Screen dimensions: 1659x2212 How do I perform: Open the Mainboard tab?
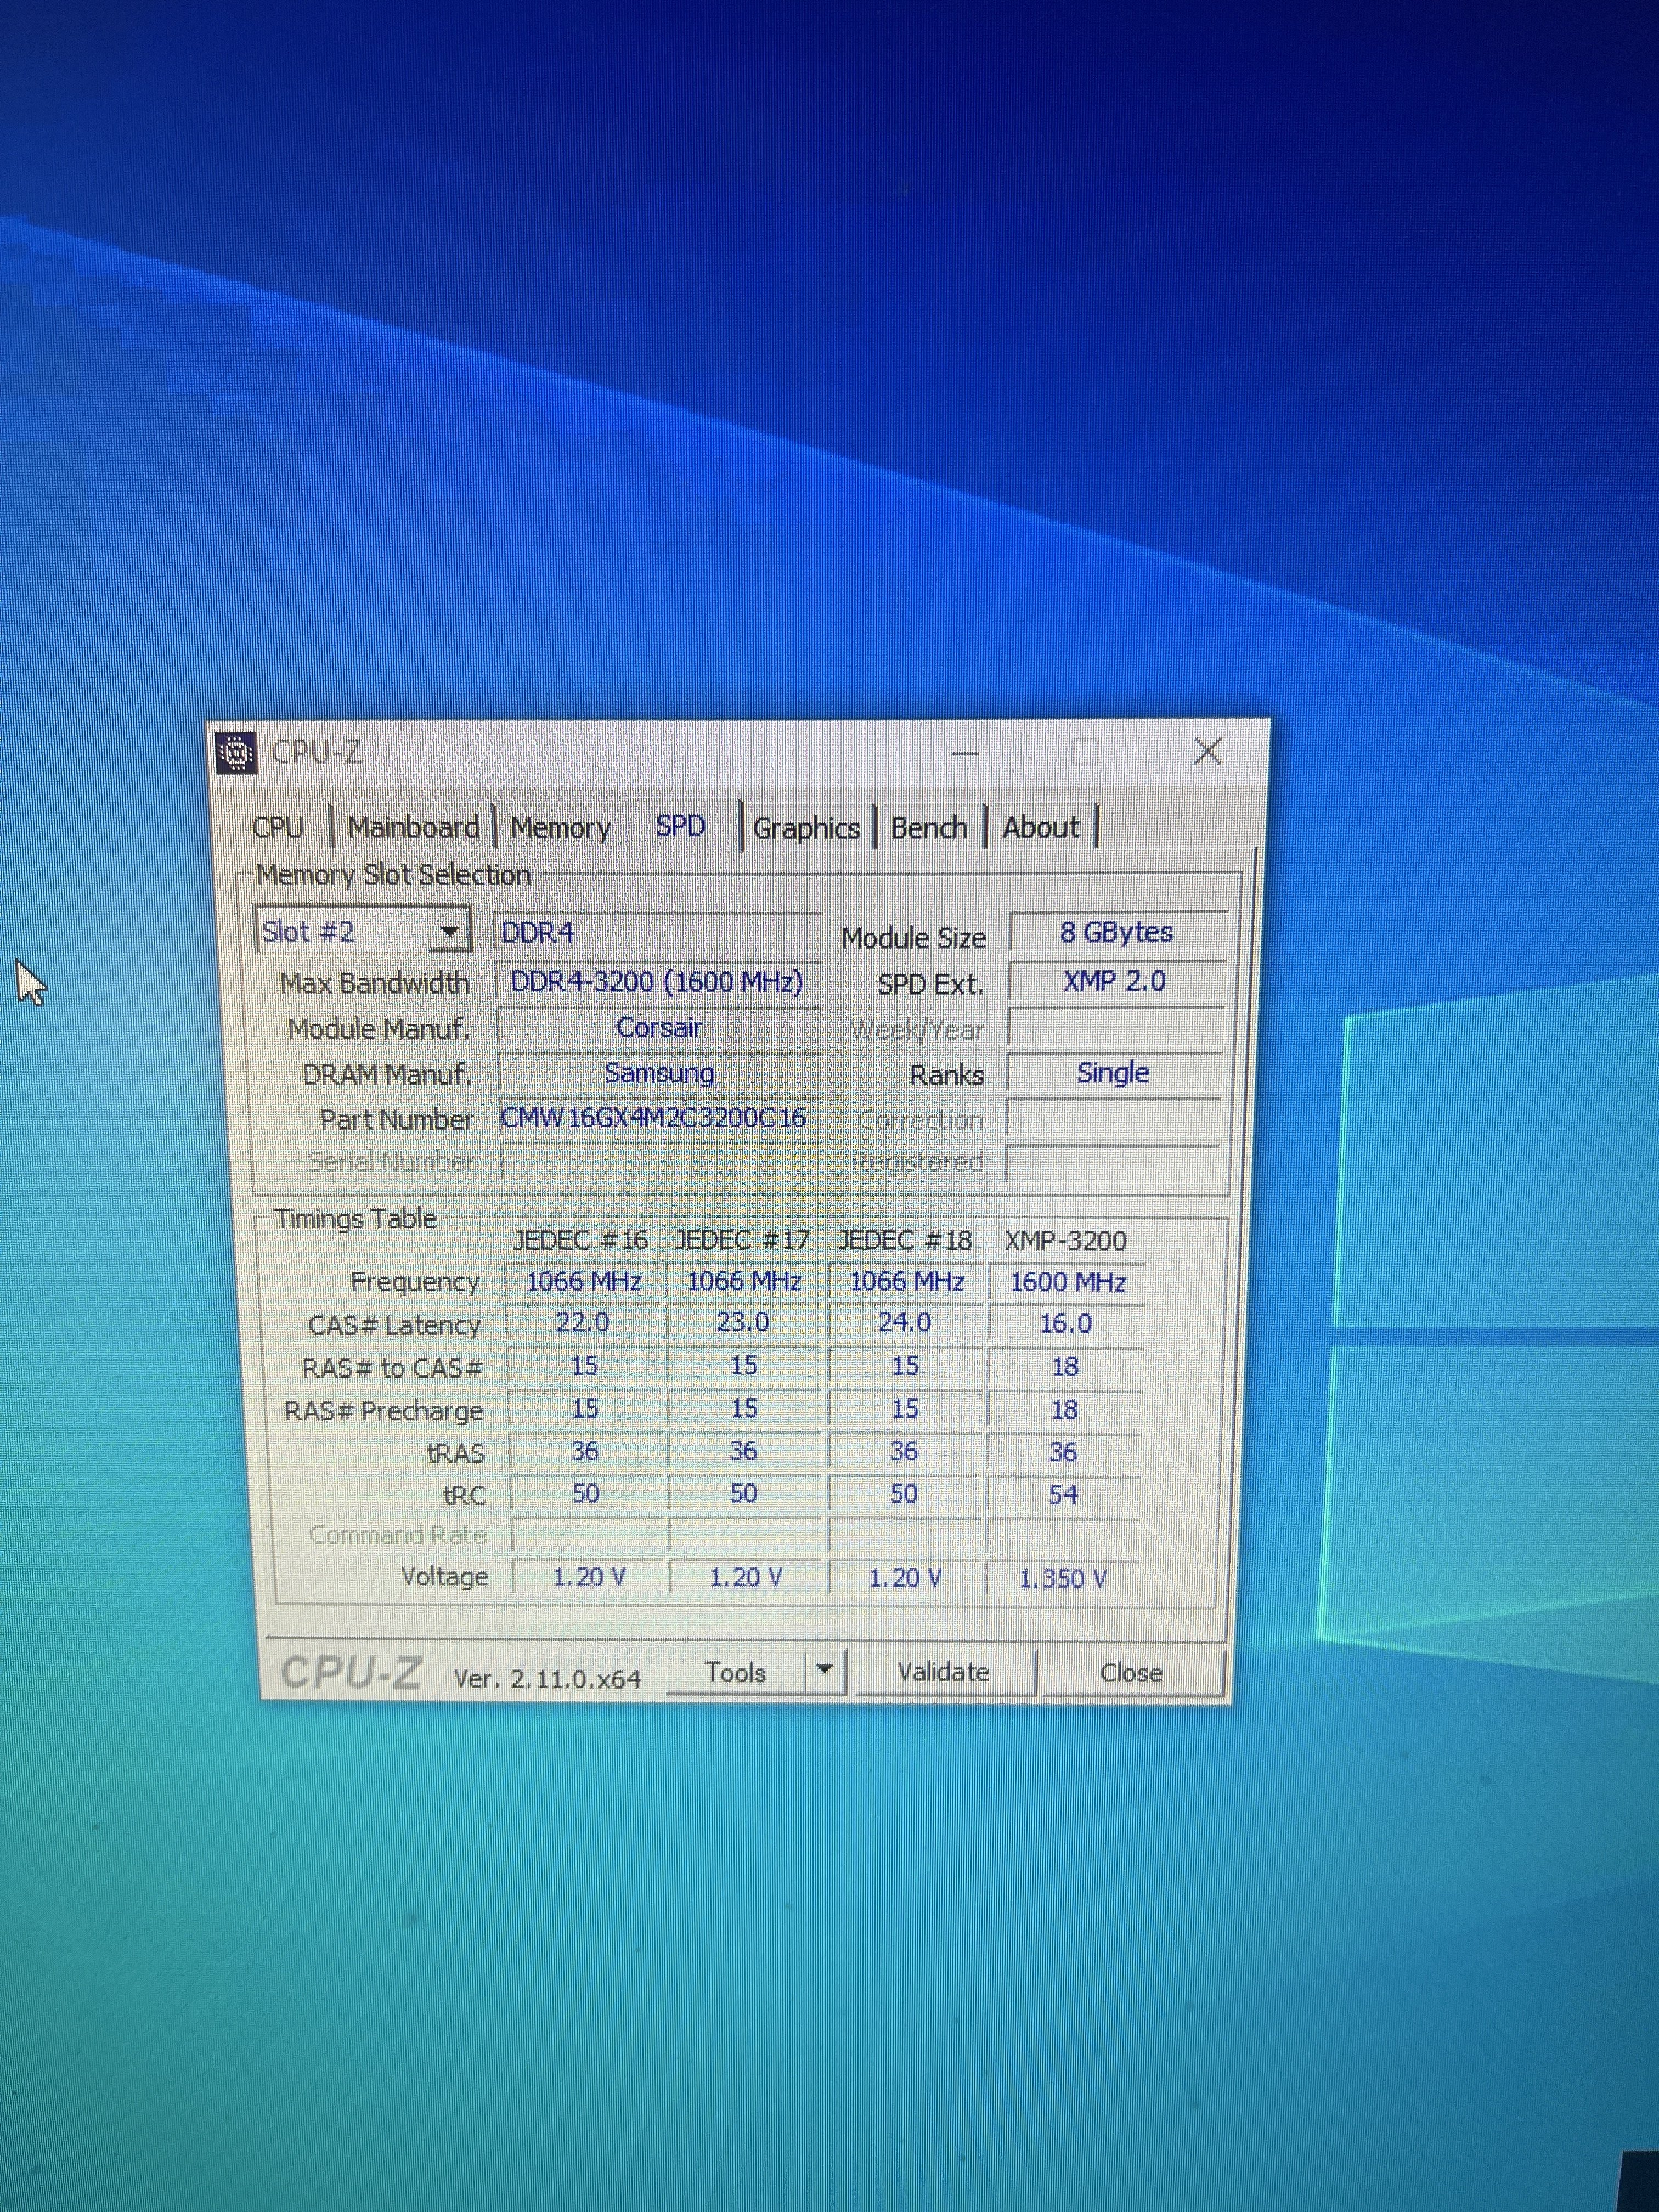413,828
